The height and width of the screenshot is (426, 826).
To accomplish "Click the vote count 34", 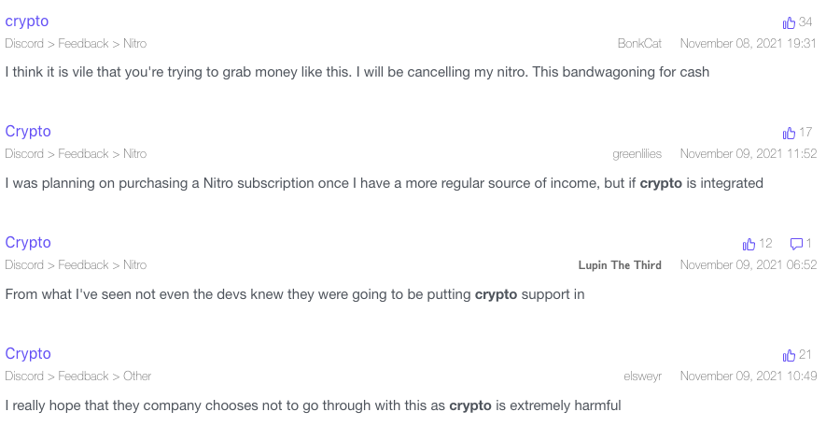I will point(805,22).
